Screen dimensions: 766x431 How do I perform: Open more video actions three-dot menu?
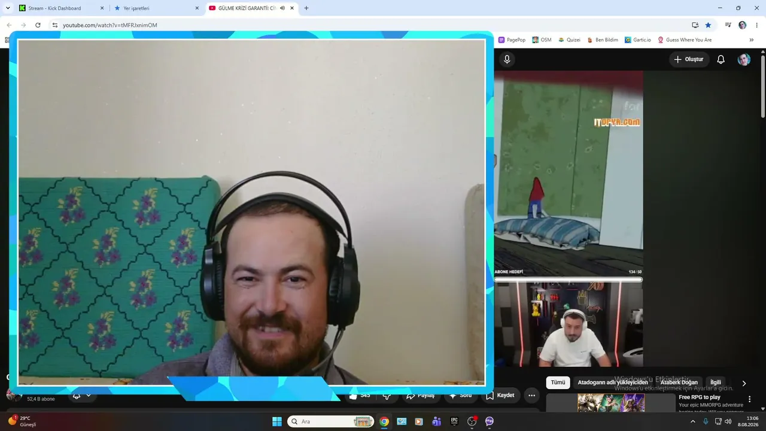point(532,396)
